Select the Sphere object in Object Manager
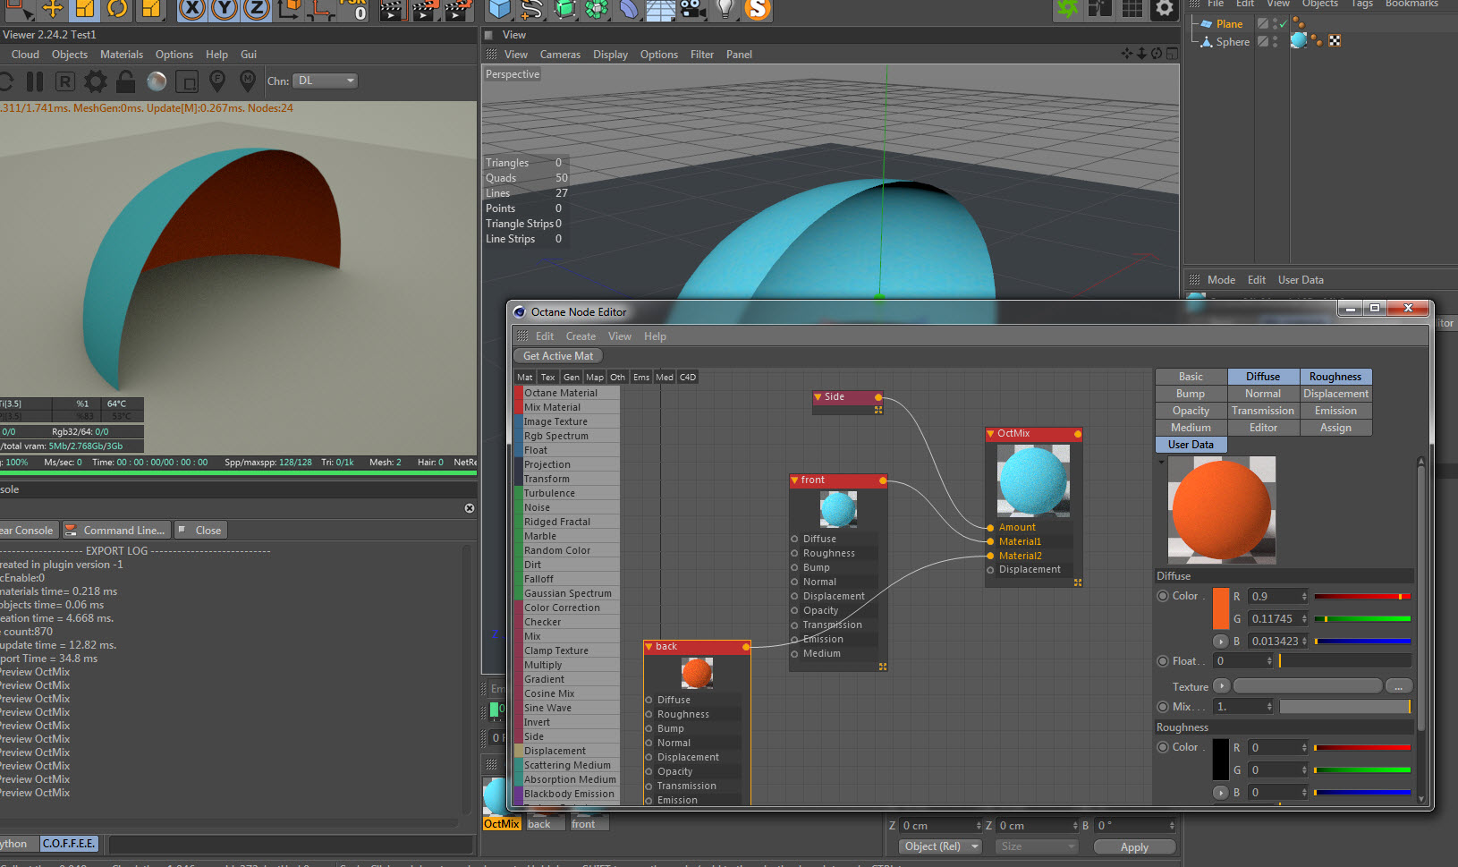 pyautogui.click(x=1232, y=42)
